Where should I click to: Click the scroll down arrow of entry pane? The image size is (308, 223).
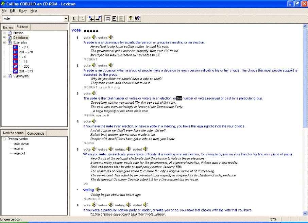tap(305, 213)
